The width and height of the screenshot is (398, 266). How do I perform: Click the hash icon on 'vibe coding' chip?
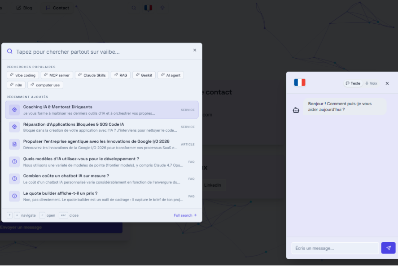click(12, 75)
